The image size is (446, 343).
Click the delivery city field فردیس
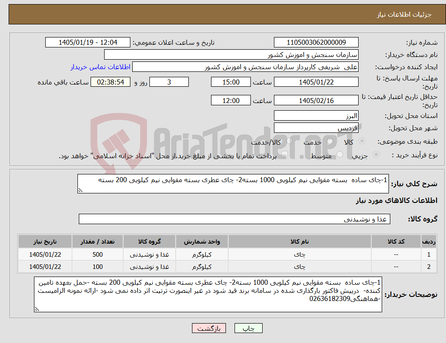pos(316,128)
